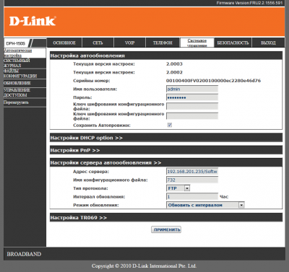
Task: Expand Настройка TR069 section
Action: tap(166, 218)
